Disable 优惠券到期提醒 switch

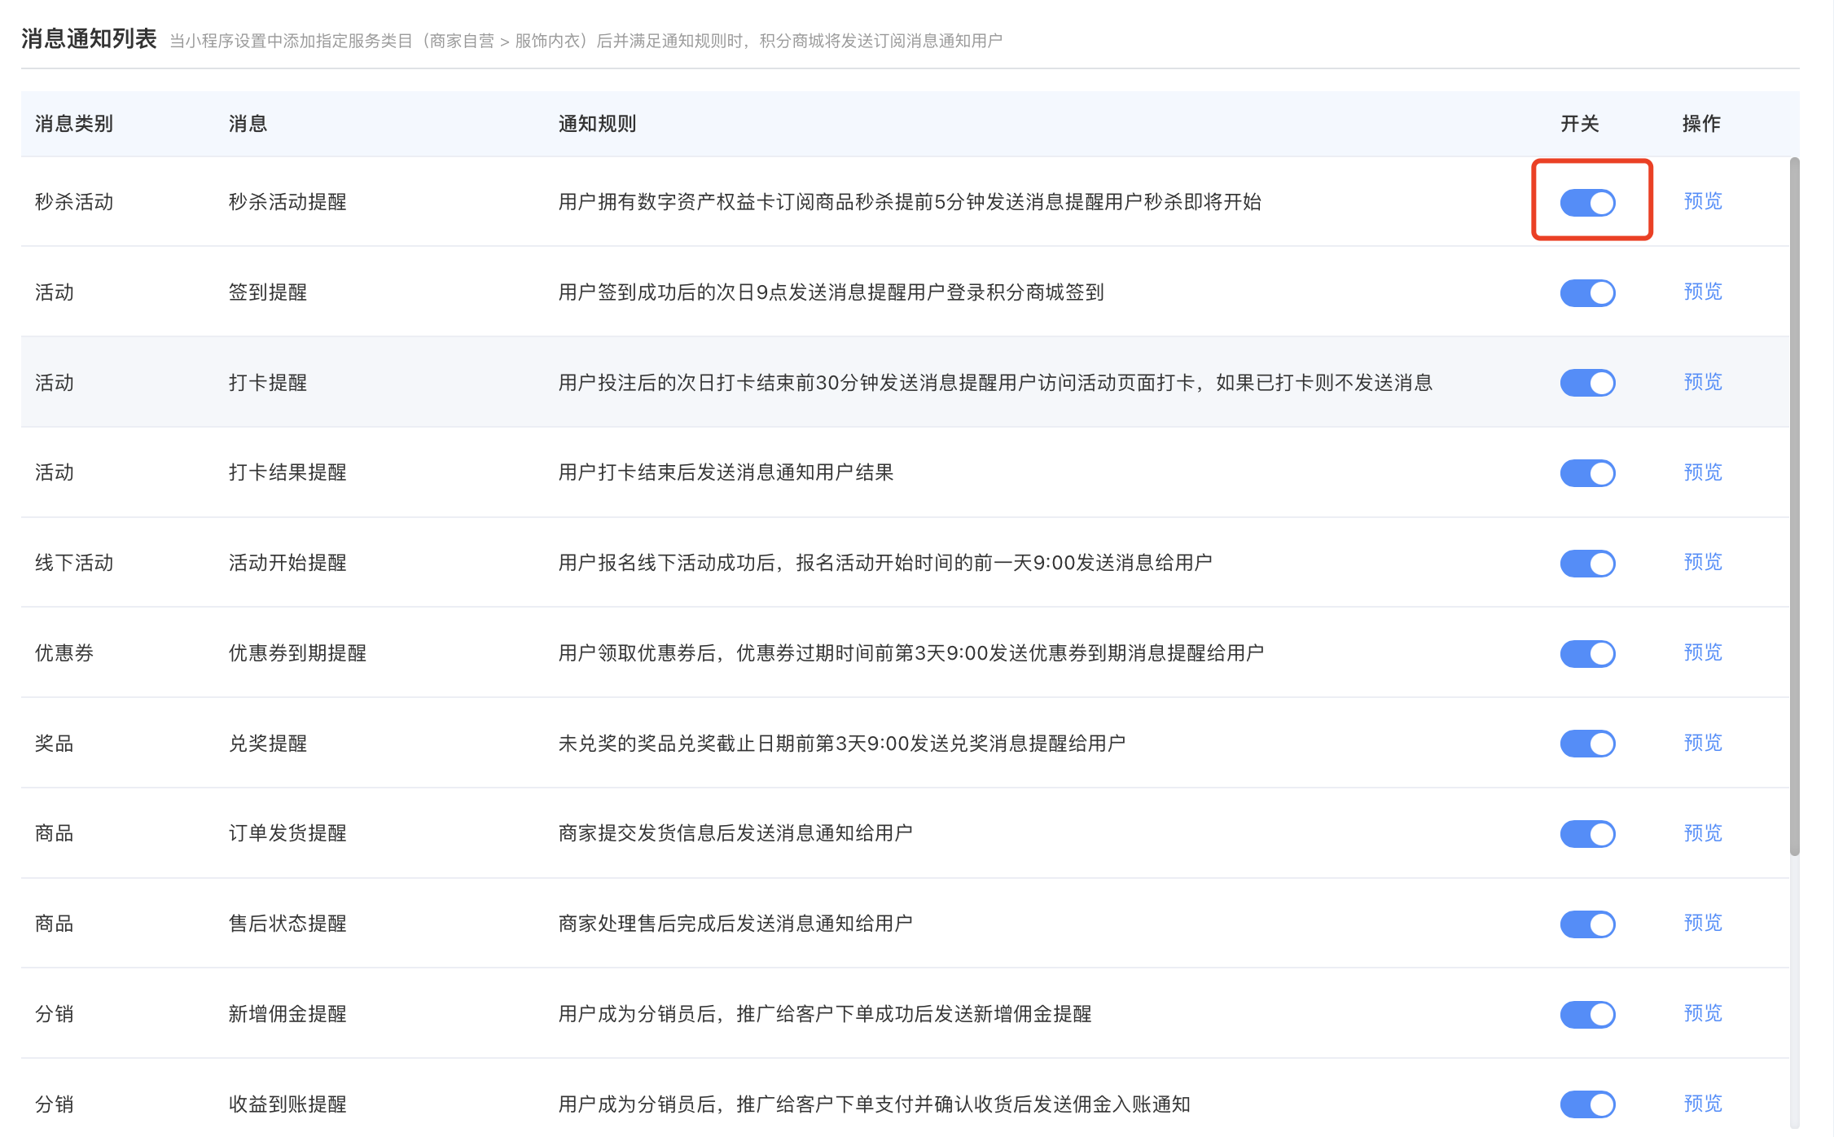pyautogui.click(x=1587, y=653)
